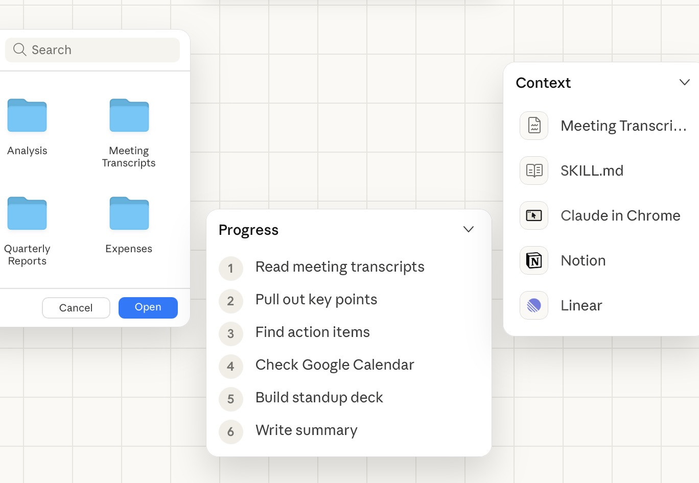Viewport: 699px width, 483px height.
Task: Collapse the Progress panel chevron
Action: pyautogui.click(x=469, y=229)
